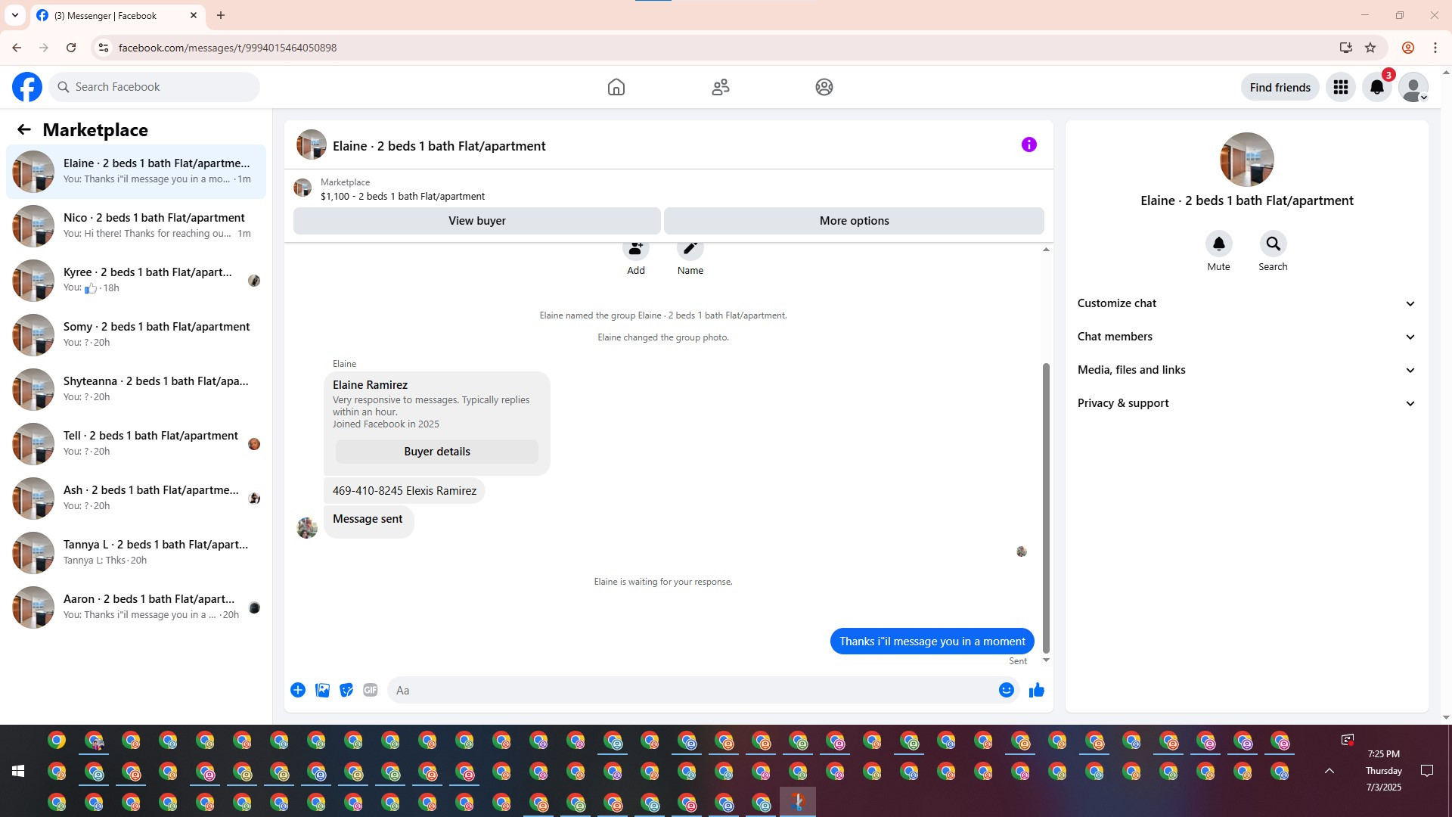Open the Facebook menu grid icon
This screenshot has width=1452, height=817.
1340,87
